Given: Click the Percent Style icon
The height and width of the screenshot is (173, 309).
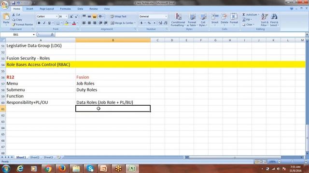Looking at the screenshot, I should pos(149,23).
